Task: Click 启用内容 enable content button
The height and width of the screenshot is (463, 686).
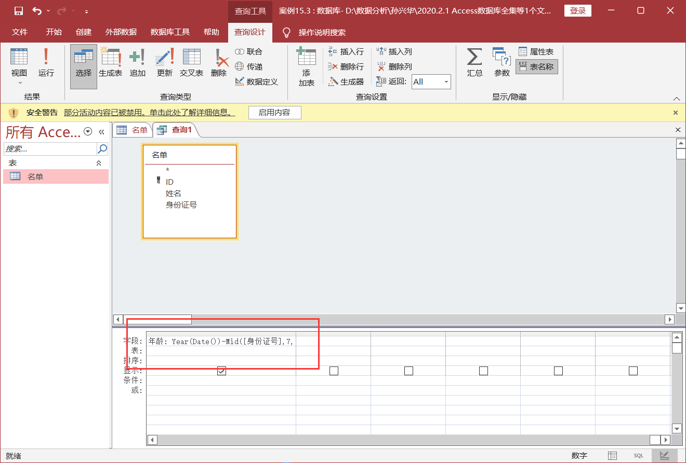Action: coord(274,112)
